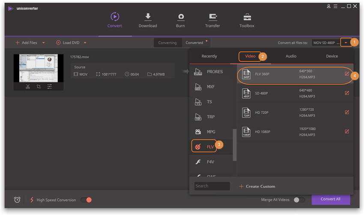Expand the Add Files dropdown arrow

point(44,43)
